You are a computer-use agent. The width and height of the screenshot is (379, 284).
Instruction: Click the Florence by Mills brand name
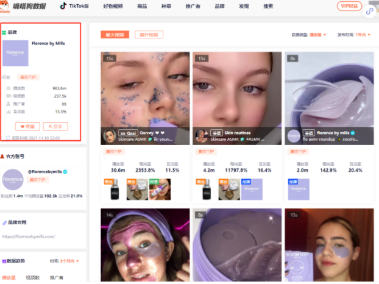(x=48, y=43)
